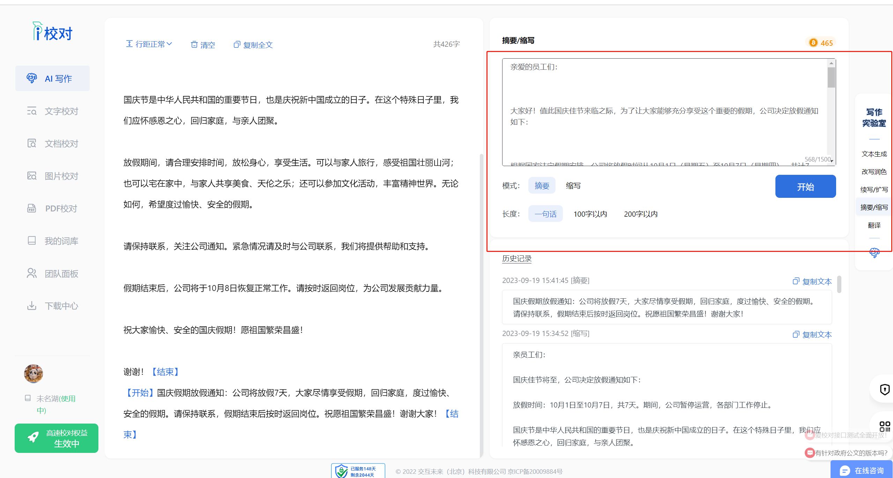Select 200字以内 length option

[x=640, y=214]
